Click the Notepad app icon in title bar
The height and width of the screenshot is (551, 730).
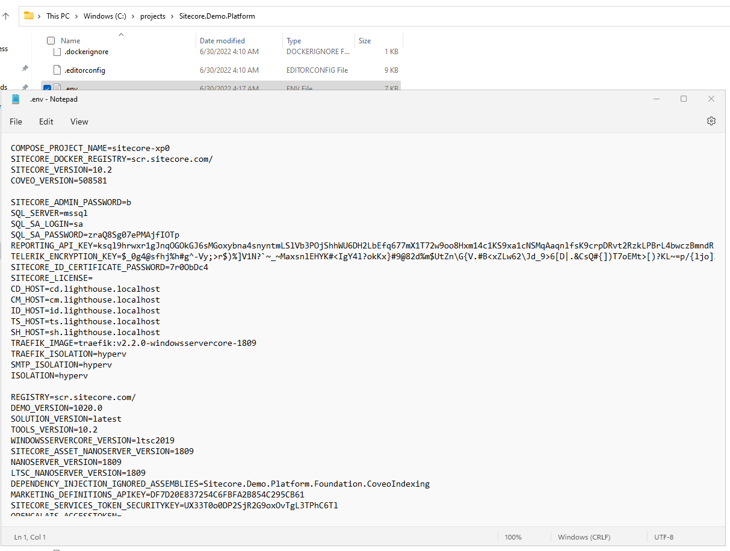[x=16, y=99]
